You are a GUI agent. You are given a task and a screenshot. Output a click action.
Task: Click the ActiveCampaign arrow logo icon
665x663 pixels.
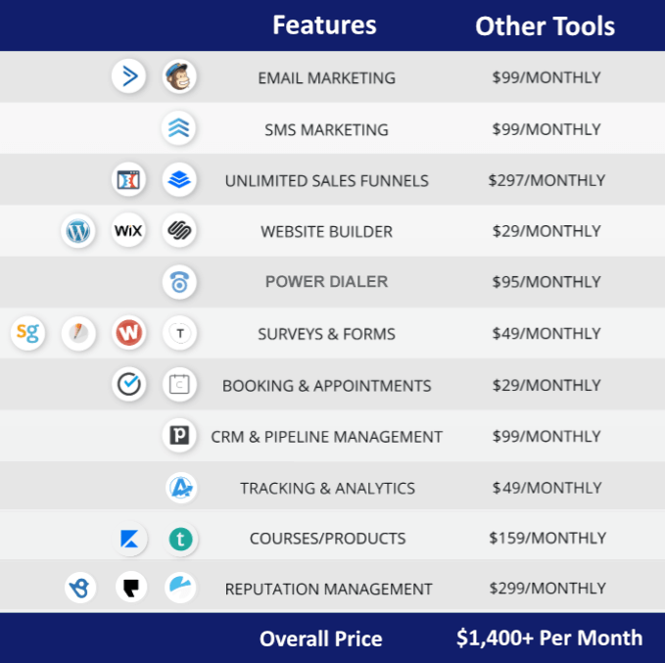(x=128, y=76)
